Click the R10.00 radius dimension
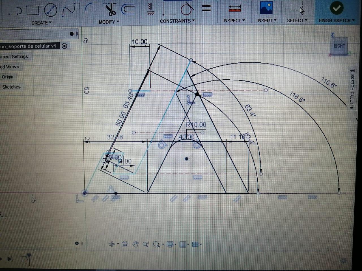Viewport: 362px width, 271px height. pyautogui.click(x=196, y=124)
